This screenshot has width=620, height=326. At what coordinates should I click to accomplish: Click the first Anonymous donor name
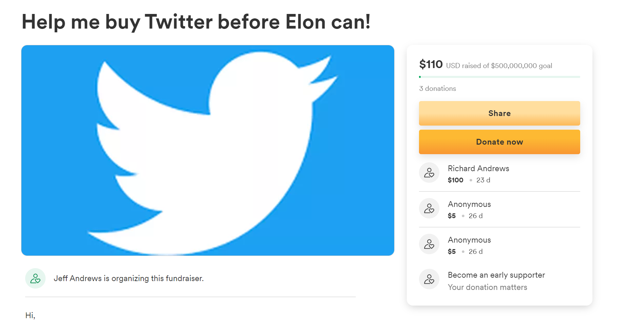point(469,204)
